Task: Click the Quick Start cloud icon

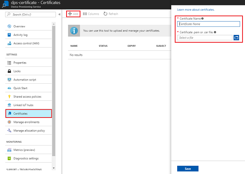Action: (x=9, y=88)
